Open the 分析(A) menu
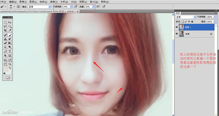The image size is (219, 116). [64, 2]
